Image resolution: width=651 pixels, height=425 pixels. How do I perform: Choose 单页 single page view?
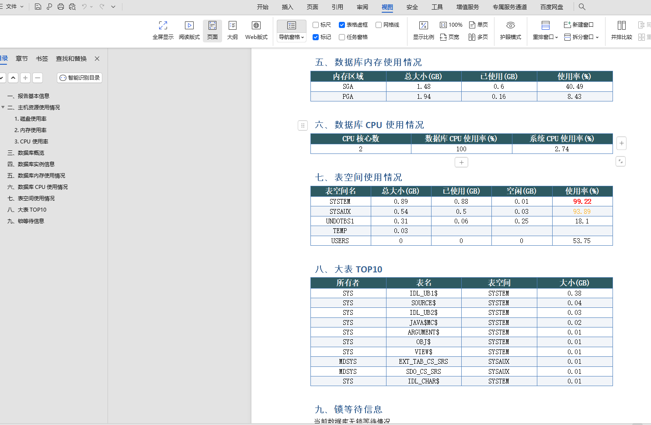478,25
